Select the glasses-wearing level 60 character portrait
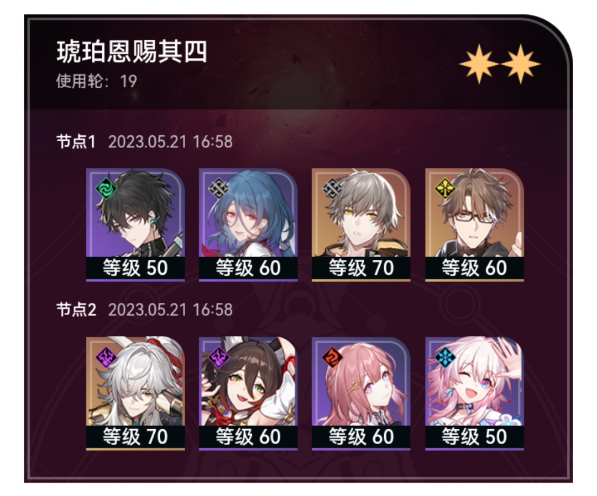 [474, 225]
